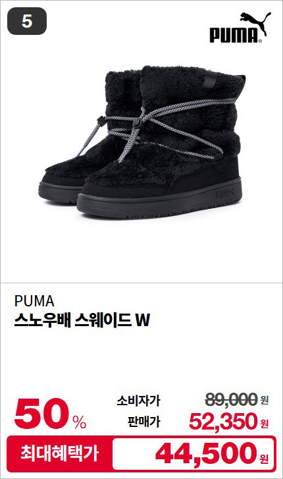This screenshot has width=283, height=479.
Task: Click the pull tab on boot heel
Action: [211, 80]
